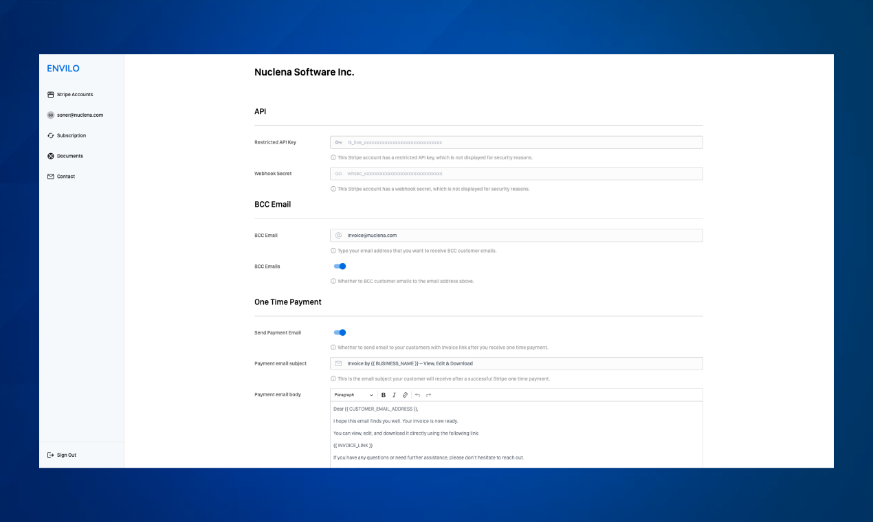Screen dimensions: 873x522
Task: Click the Payment email body text area
Action: (x=516, y=435)
